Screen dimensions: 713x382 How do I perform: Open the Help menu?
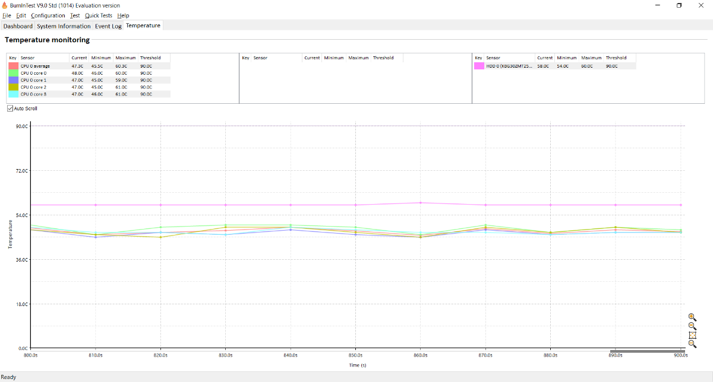pyautogui.click(x=123, y=15)
